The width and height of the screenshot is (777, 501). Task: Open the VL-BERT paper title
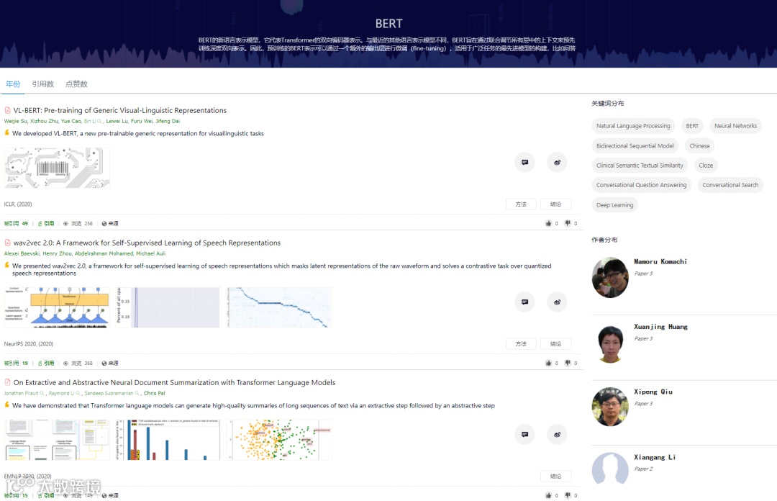(120, 110)
